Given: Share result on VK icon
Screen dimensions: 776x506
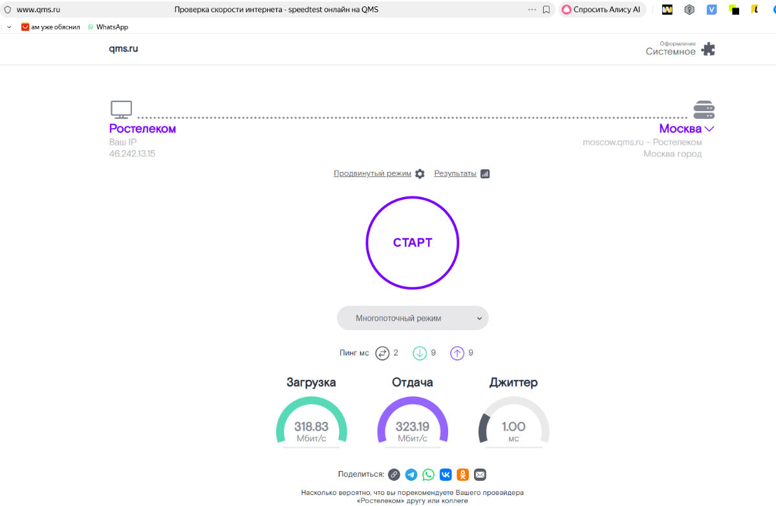Looking at the screenshot, I should coord(446,475).
